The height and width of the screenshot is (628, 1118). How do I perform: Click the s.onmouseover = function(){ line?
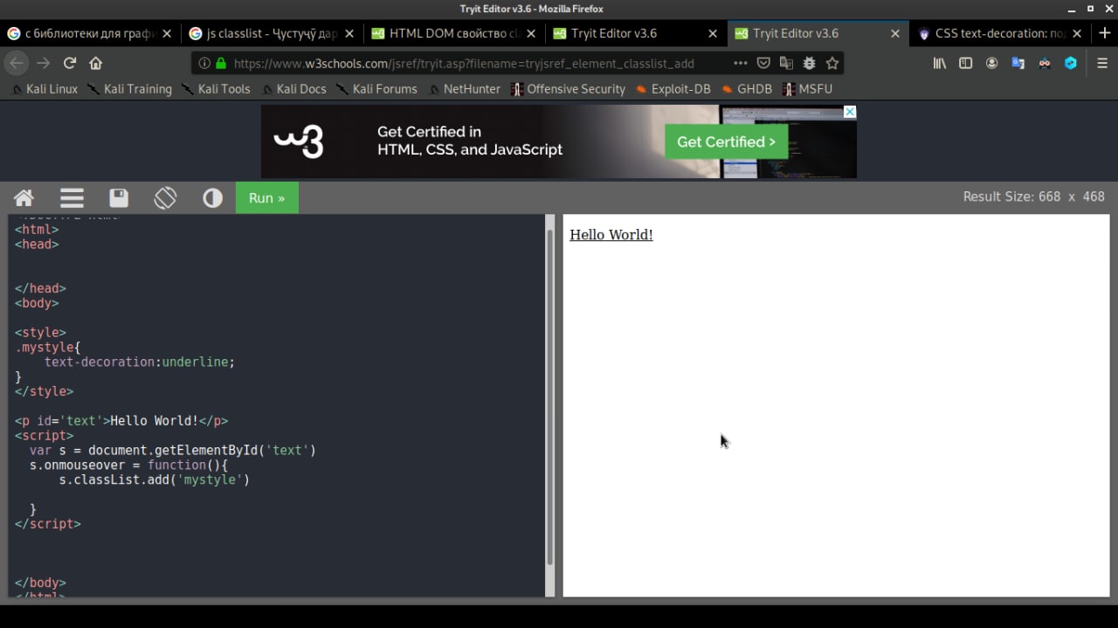(128, 465)
